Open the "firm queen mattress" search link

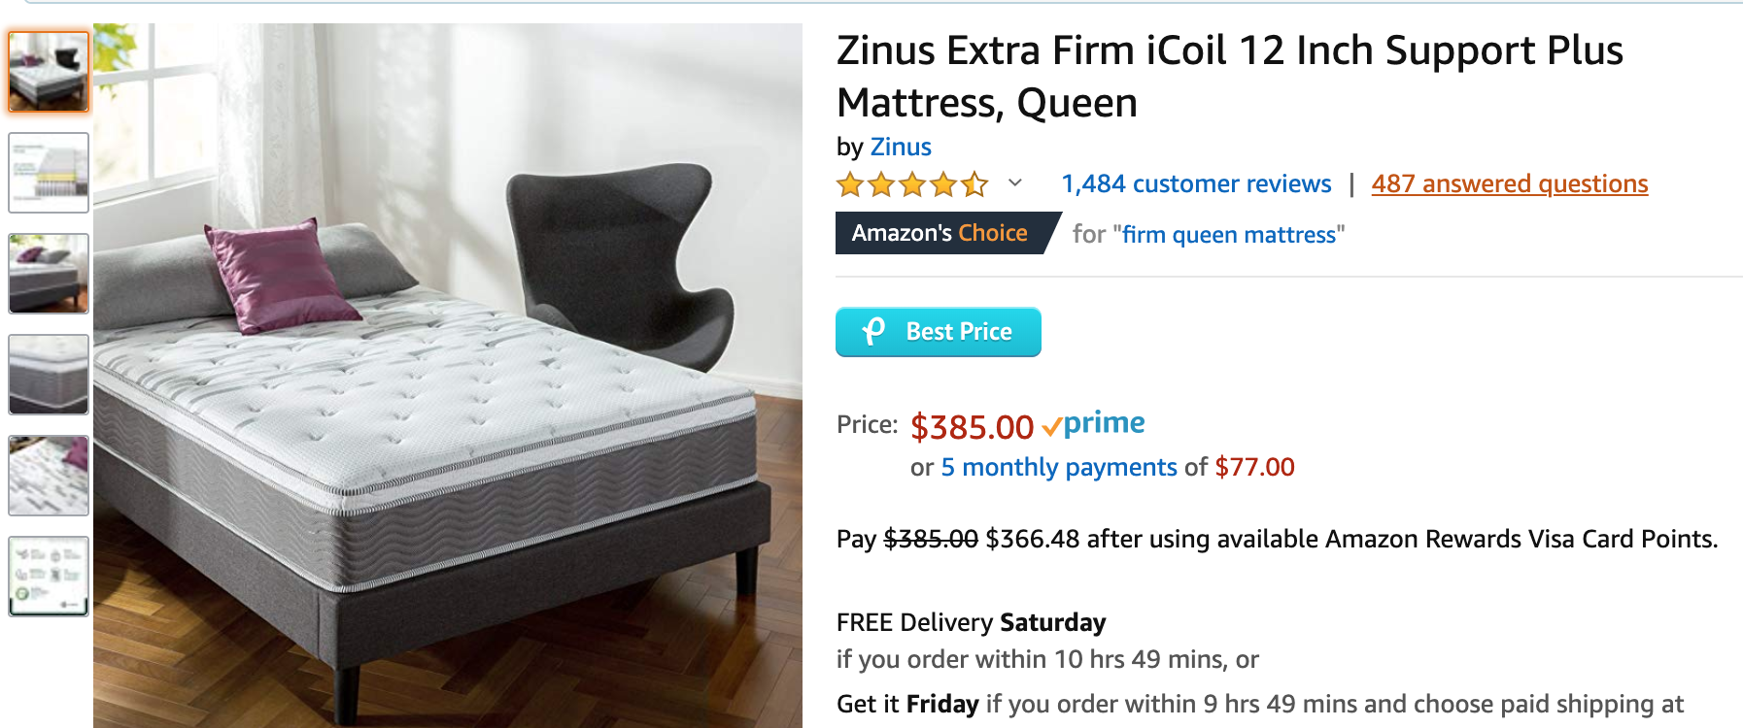pyautogui.click(x=1229, y=235)
